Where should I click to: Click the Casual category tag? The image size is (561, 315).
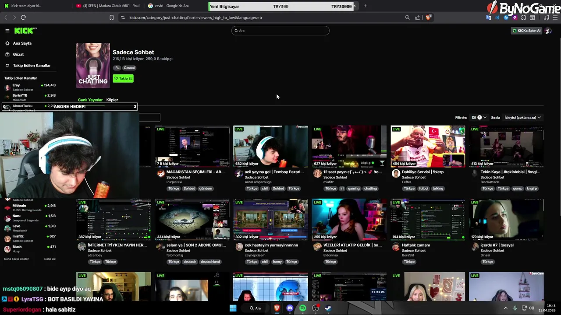click(129, 68)
